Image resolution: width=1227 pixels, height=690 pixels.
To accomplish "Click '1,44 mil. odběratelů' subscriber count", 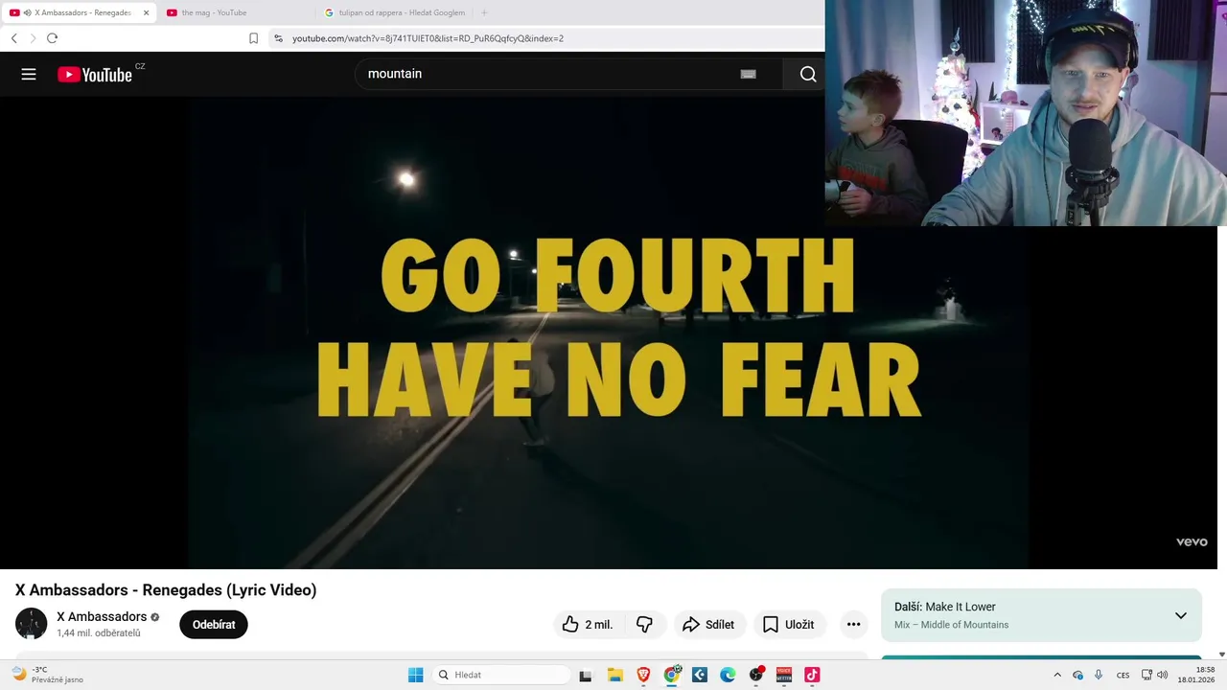I will coord(99,633).
